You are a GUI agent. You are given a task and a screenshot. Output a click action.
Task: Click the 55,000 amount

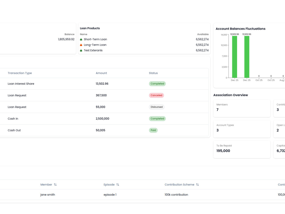coord(101,107)
